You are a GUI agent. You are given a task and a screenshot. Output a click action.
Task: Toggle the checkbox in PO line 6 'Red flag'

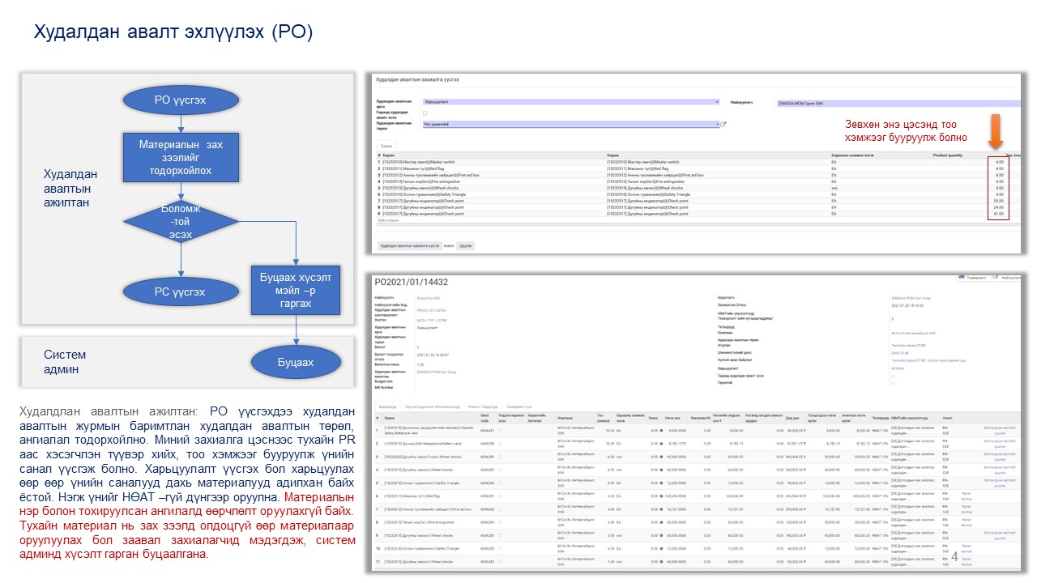coord(500,498)
